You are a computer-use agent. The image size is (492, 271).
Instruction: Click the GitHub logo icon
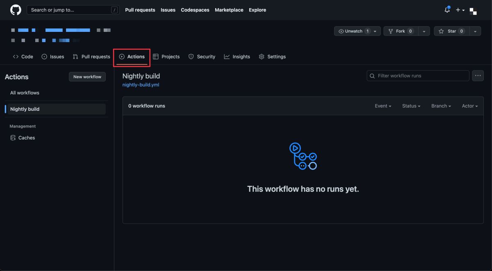(16, 10)
